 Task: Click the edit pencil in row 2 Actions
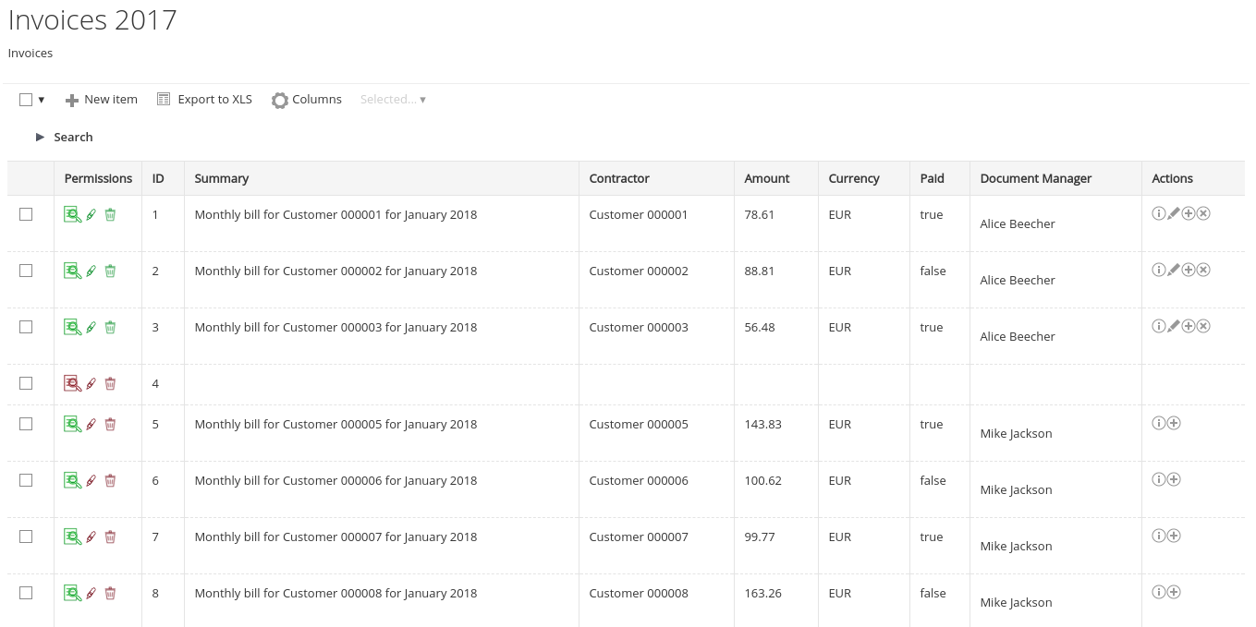[x=1174, y=270]
